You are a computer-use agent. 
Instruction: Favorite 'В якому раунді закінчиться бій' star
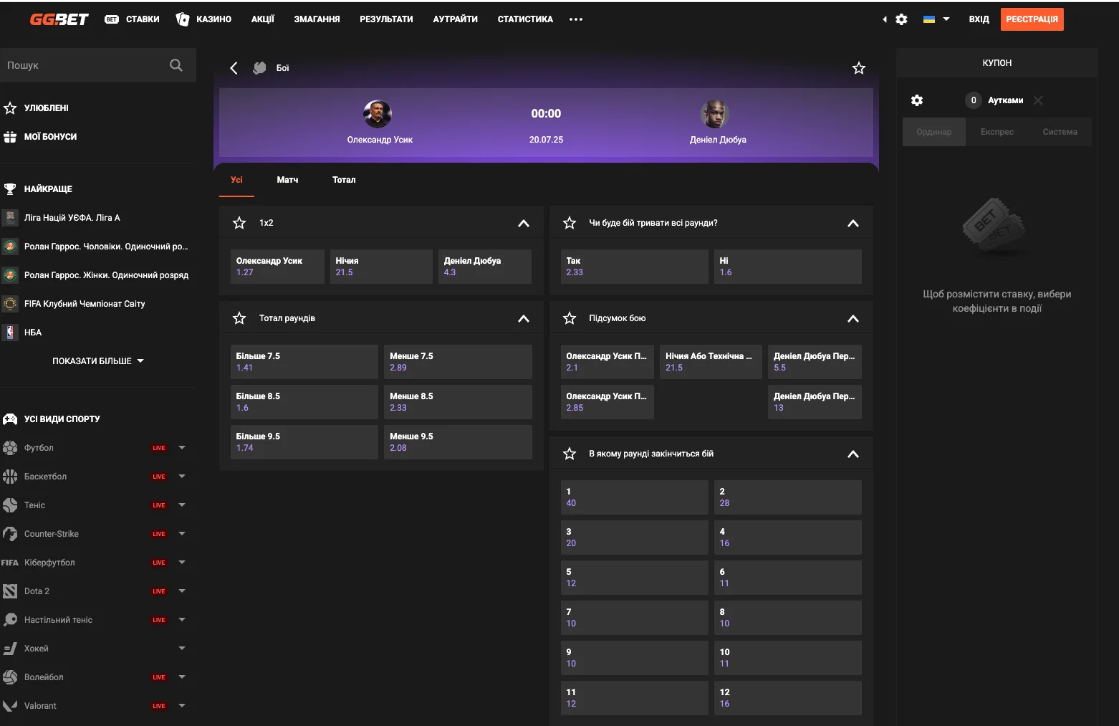tap(570, 454)
